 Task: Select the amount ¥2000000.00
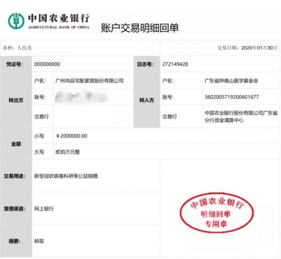click(72, 136)
